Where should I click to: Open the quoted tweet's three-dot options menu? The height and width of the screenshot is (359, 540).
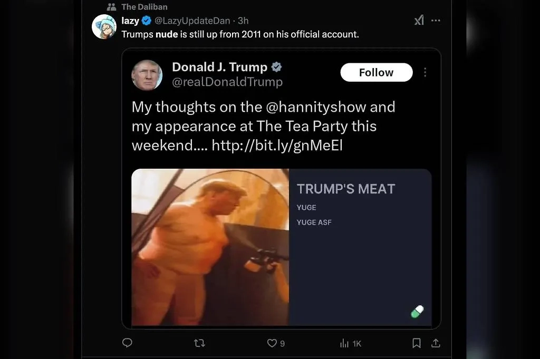pyautogui.click(x=425, y=72)
